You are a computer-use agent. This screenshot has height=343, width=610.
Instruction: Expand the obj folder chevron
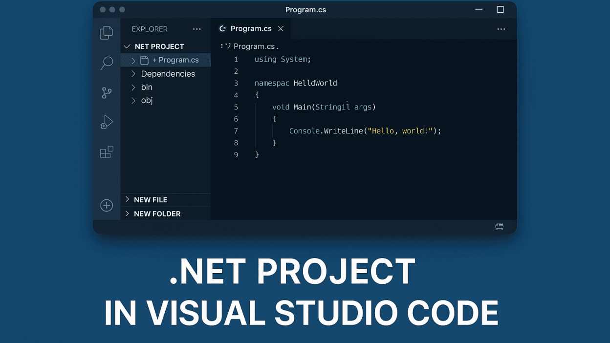pos(133,101)
